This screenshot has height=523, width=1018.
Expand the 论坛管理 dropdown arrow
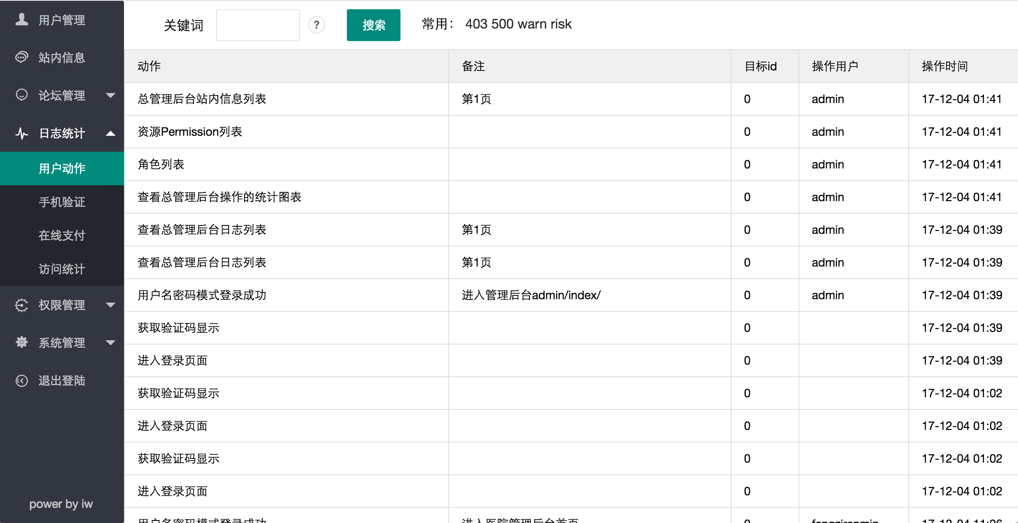point(111,95)
